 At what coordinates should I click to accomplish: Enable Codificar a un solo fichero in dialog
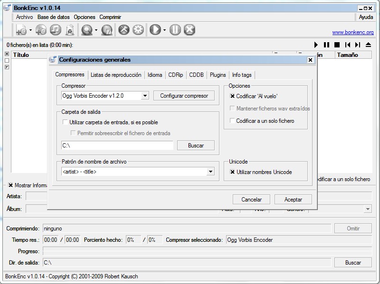[232, 120]
